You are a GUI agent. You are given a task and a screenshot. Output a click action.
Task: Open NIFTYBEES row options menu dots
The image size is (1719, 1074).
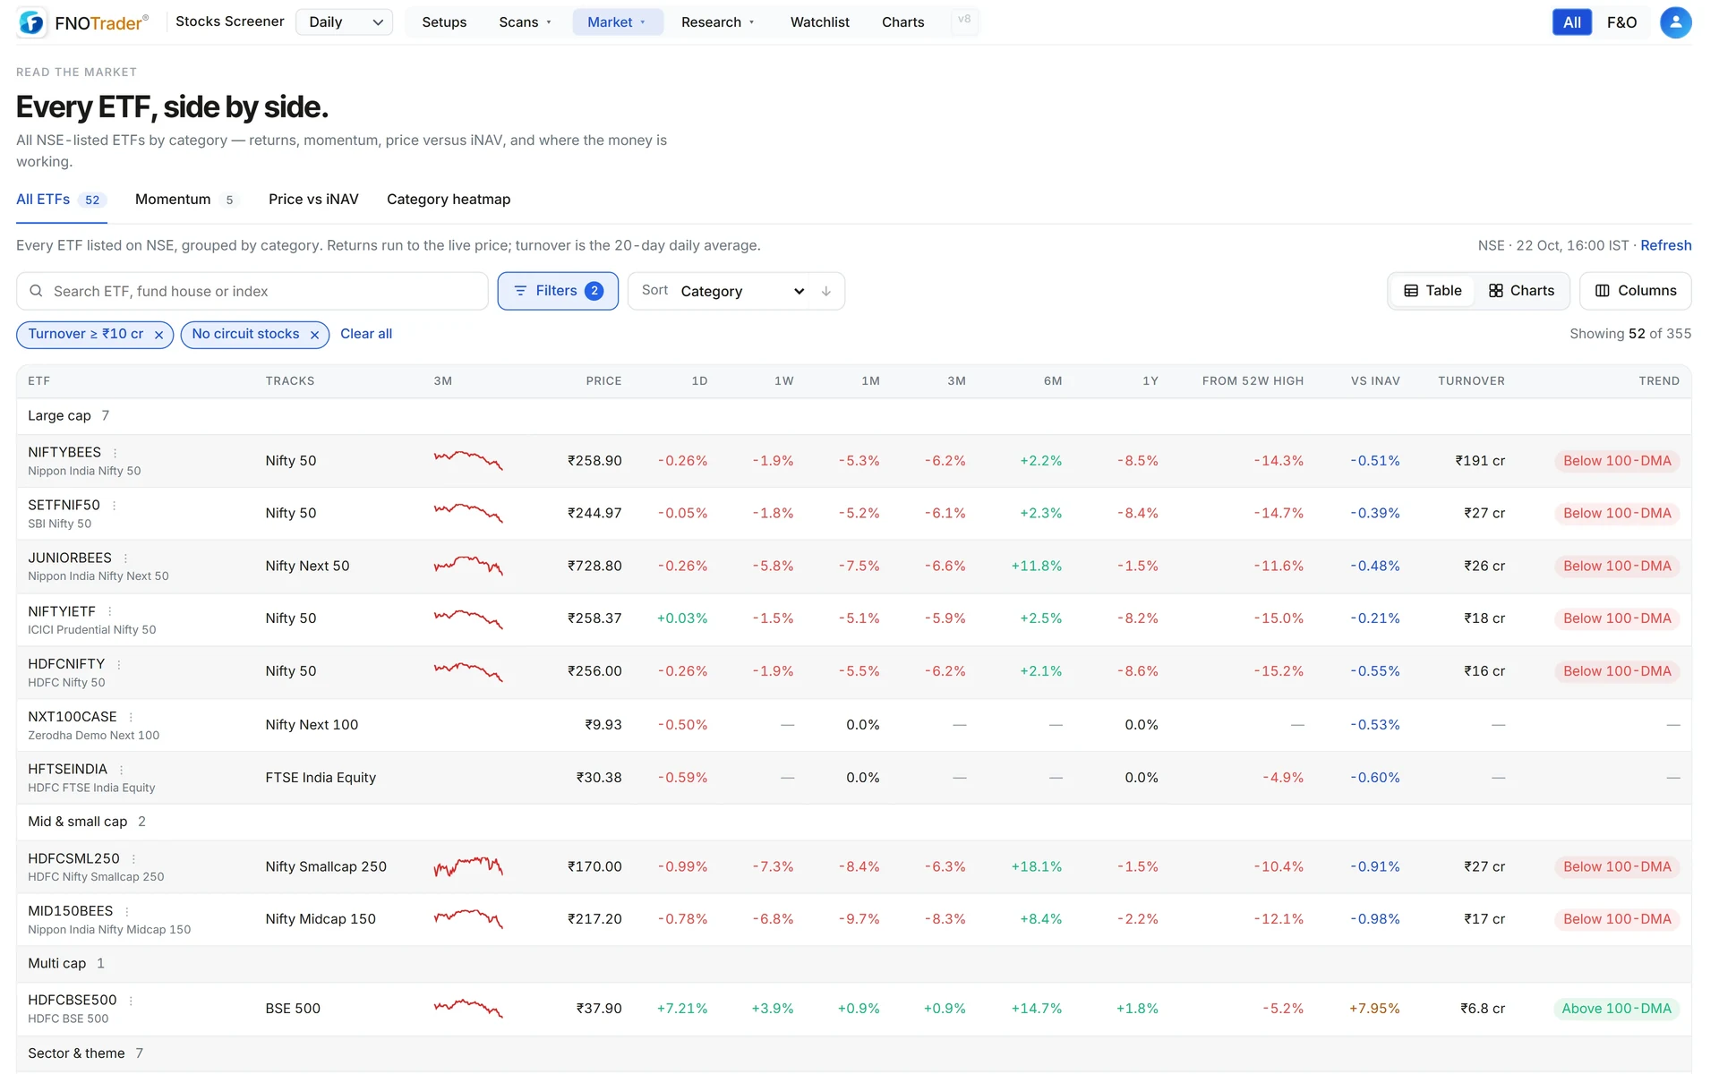click(x=115, y=453)
